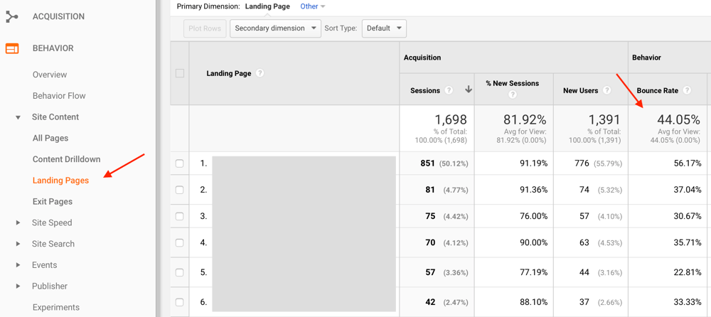The image size is (711, 317).
Task: Expand the Site Speed section
Action: pyautogui.click(x=18, y=222)
